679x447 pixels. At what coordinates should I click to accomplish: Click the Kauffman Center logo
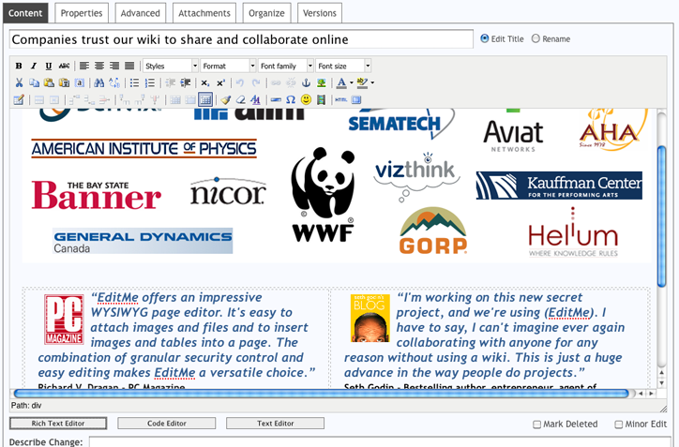559,186
